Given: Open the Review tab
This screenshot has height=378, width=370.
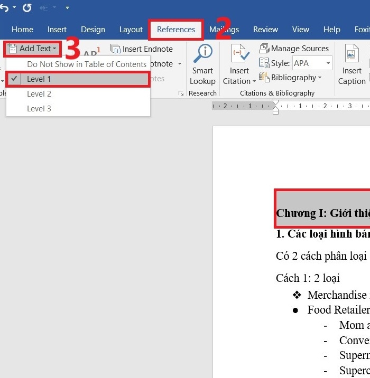Looking at the screenshot, I should pyautogui.click(x=265, y=30).
